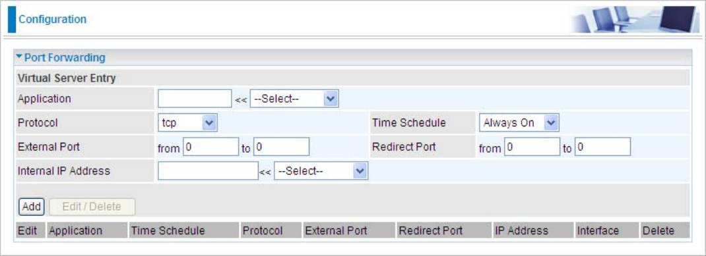Open the Protocol tcp dropdown

click(187, 122)
